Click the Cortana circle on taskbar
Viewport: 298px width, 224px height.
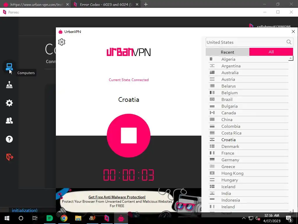click(21, 218)
